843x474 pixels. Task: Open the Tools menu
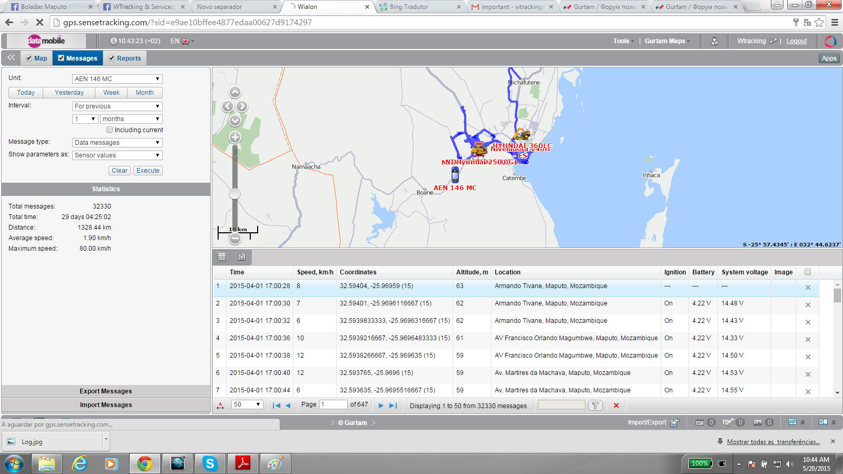point(623,41)
